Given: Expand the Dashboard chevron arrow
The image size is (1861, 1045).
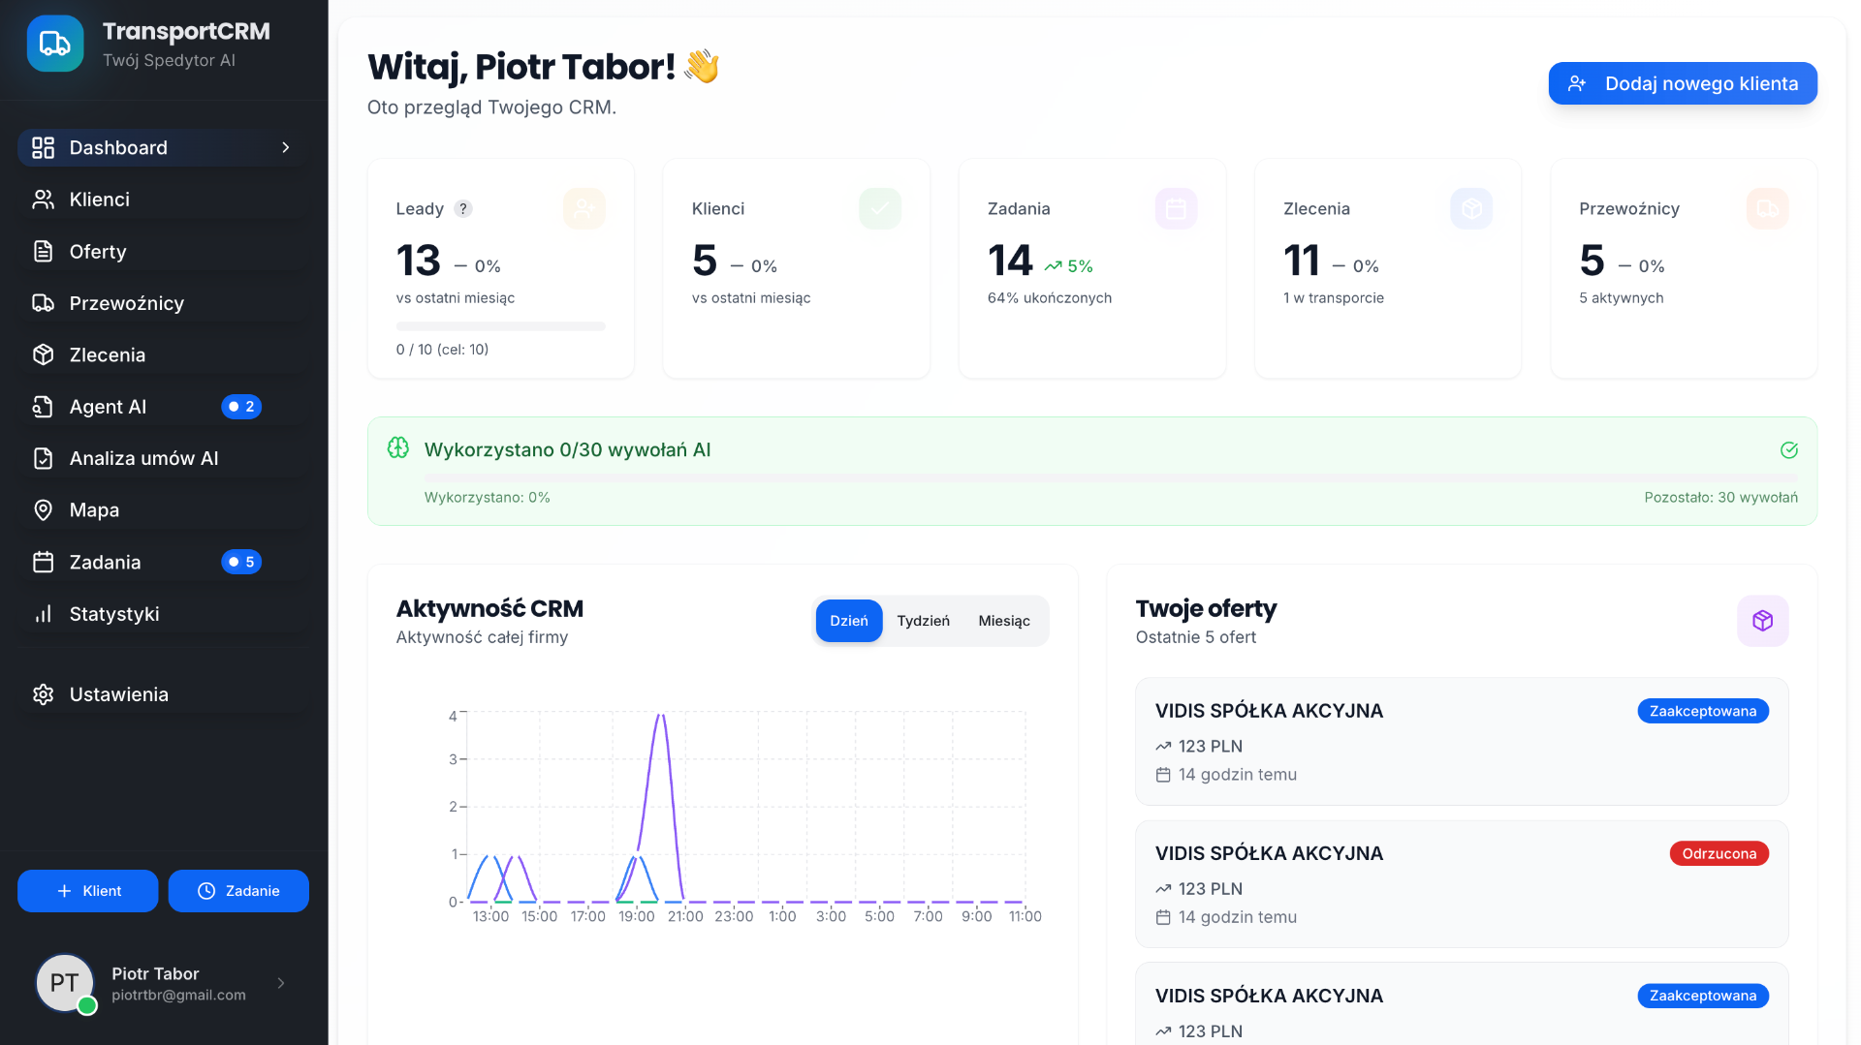Looking at the screenshot, I should click(286, 147).
